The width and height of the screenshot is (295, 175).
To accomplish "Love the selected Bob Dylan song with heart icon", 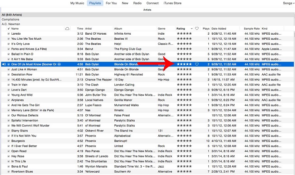I will 197,64.
